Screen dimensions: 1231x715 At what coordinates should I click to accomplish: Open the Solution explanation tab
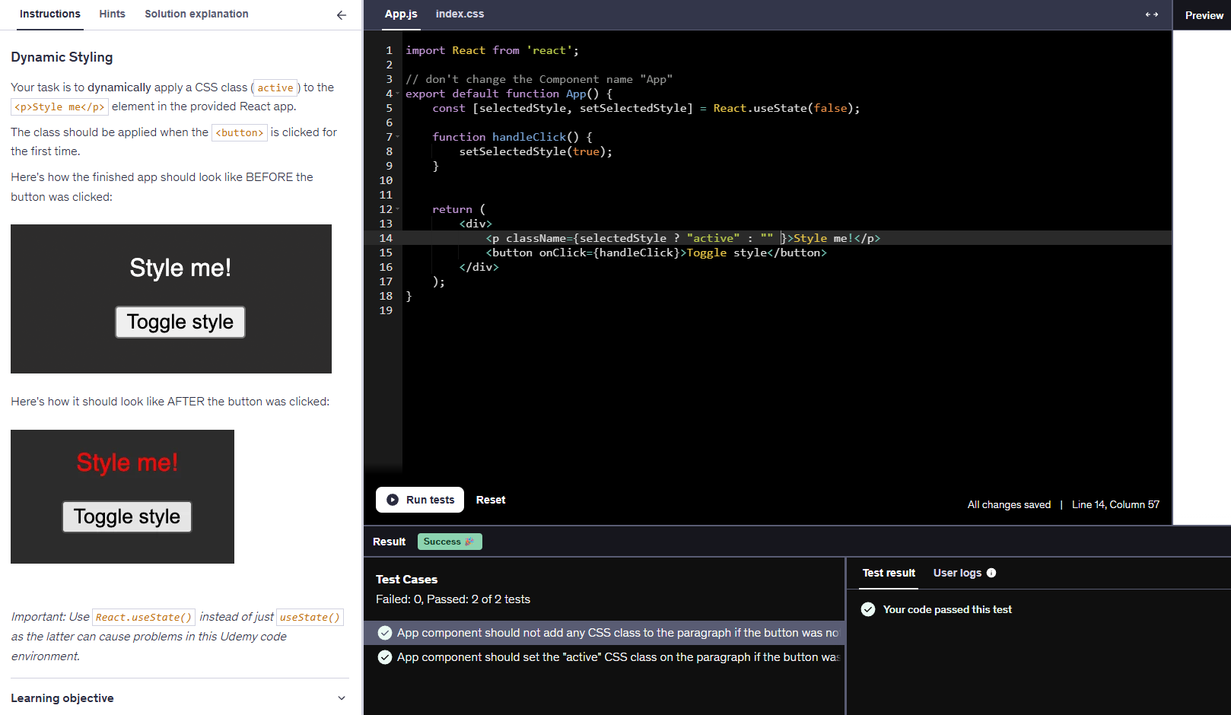tap(196, 14)
